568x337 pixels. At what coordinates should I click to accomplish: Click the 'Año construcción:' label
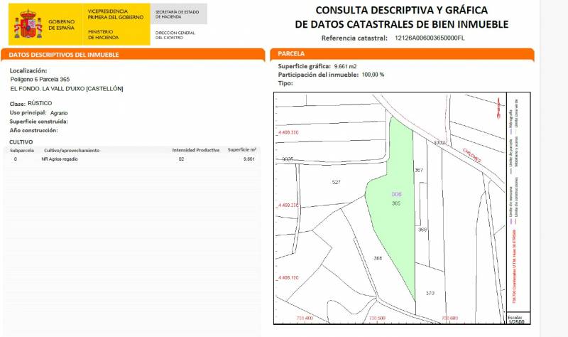point(33,130)
